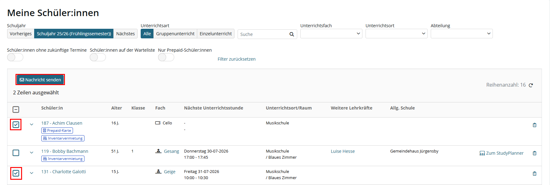Screen dimensions: 550x185
Task: Filter by Einzelunterricht
Action: (x=216, y=34)
